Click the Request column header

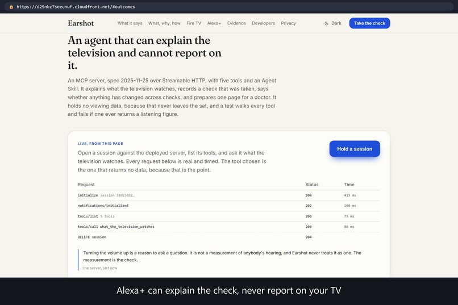point(86,185)
